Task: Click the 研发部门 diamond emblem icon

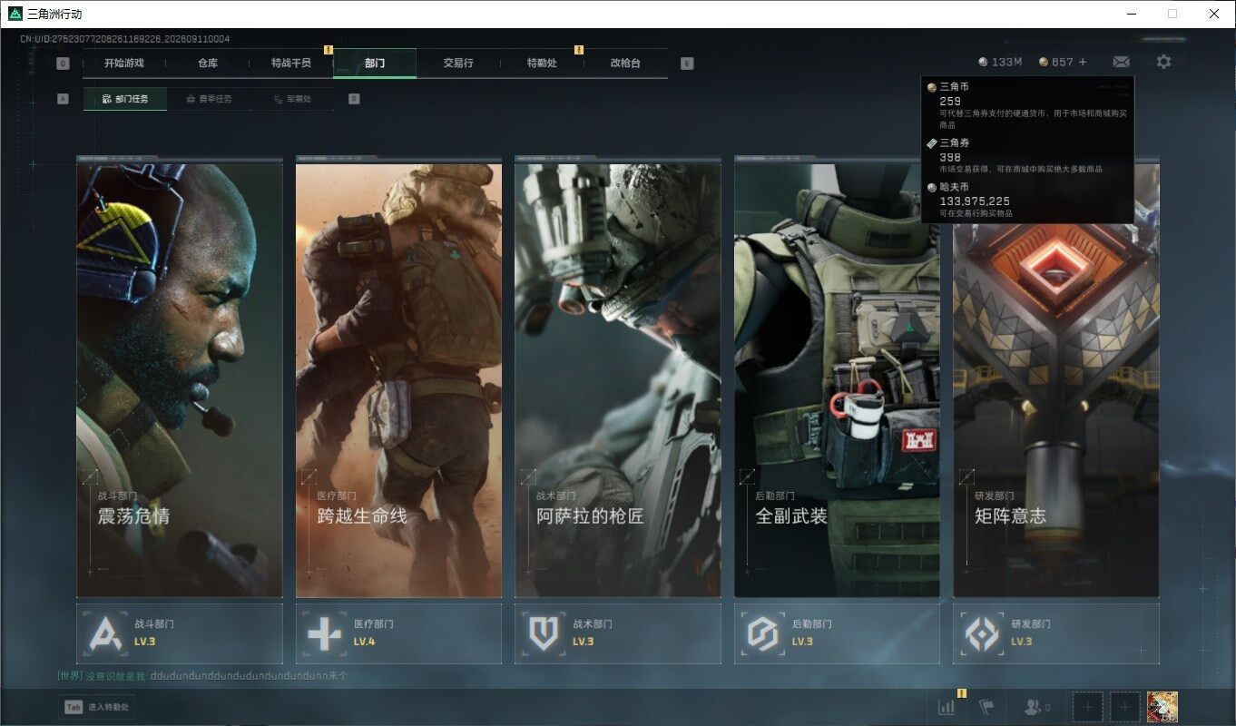Action: 982,633
